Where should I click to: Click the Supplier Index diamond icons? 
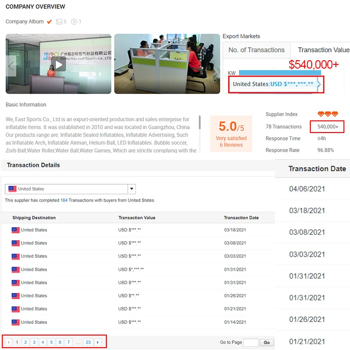click(x=328, y=114)
